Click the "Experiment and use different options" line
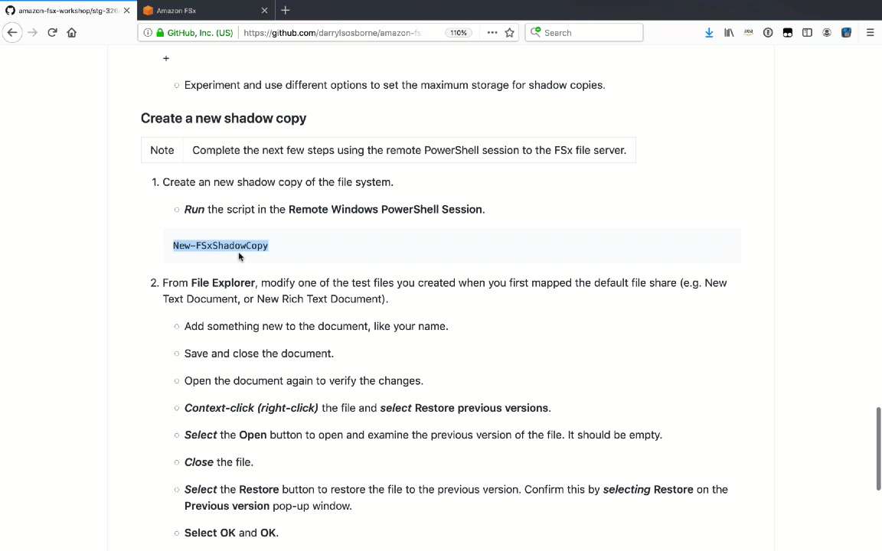The height and width of the screenshot is (551, 882). (395, 85)
